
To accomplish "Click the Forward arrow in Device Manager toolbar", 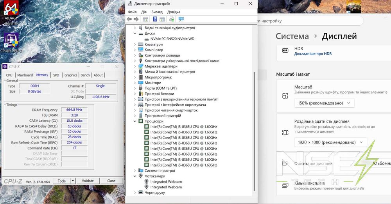I will (x=136, y=19).
